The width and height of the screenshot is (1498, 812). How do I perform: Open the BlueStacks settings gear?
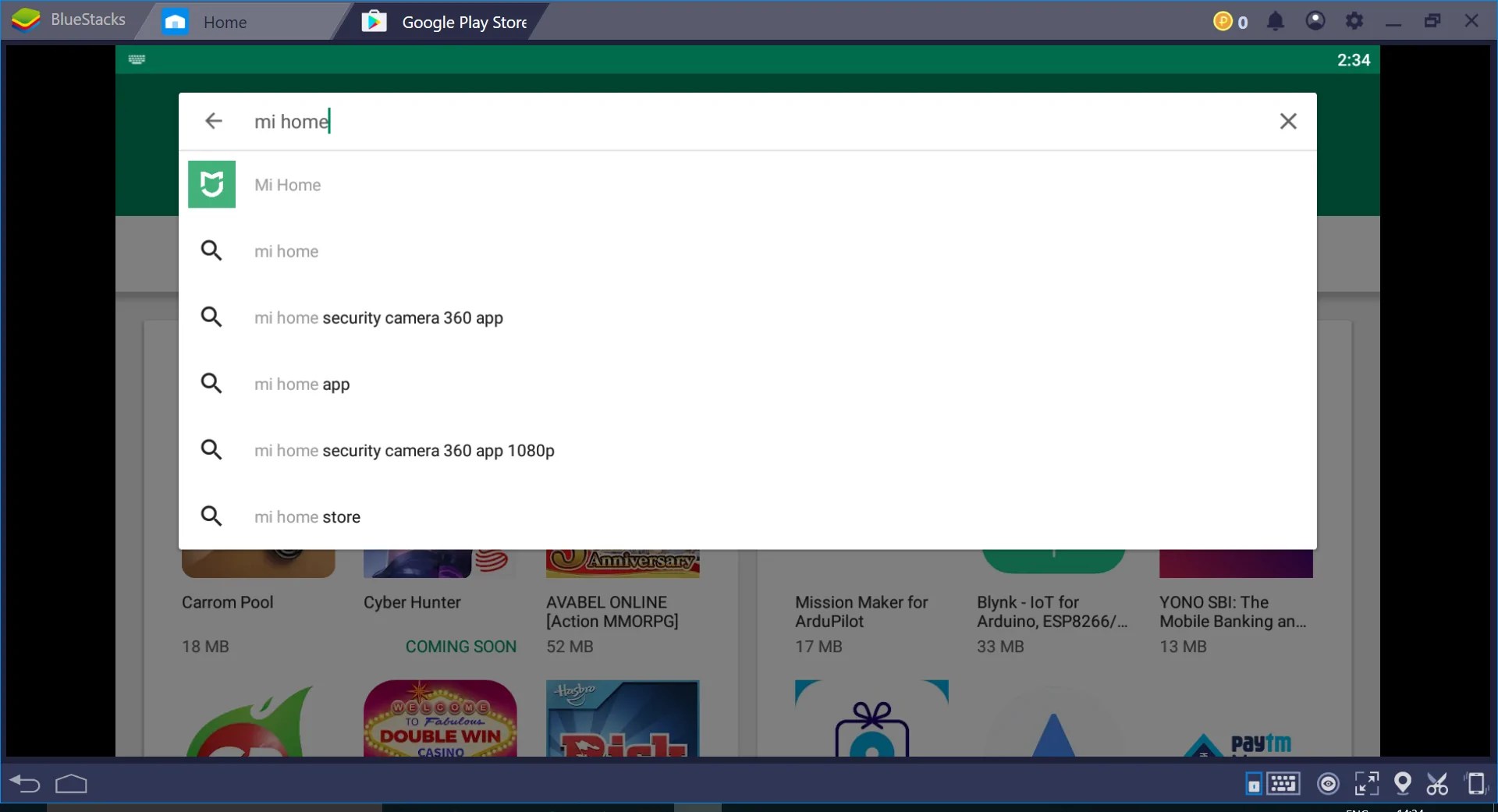tap(1355, 21)
